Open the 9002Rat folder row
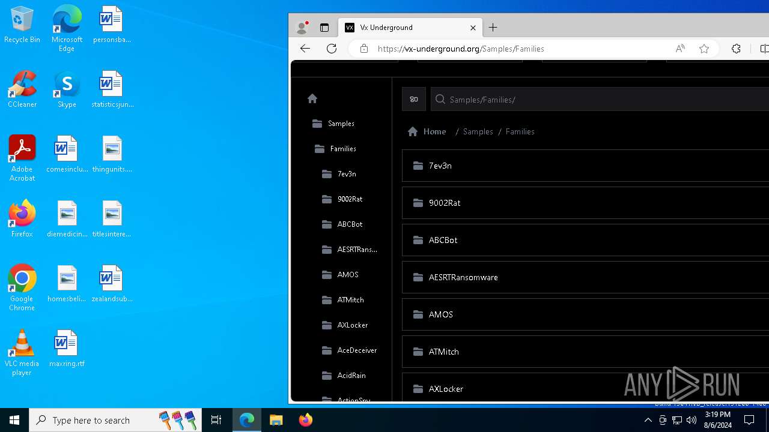This screenshot has height=432, width=769. coord(585,203)
